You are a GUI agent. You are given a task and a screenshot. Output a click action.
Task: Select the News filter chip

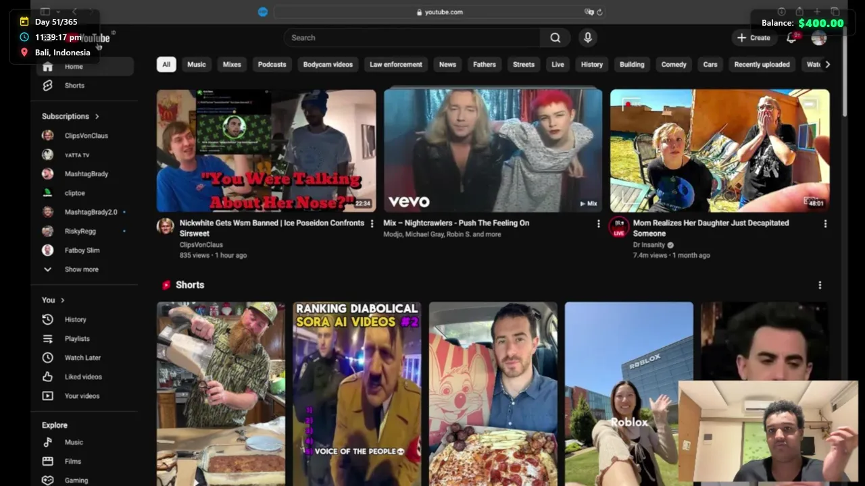(447, 65)
